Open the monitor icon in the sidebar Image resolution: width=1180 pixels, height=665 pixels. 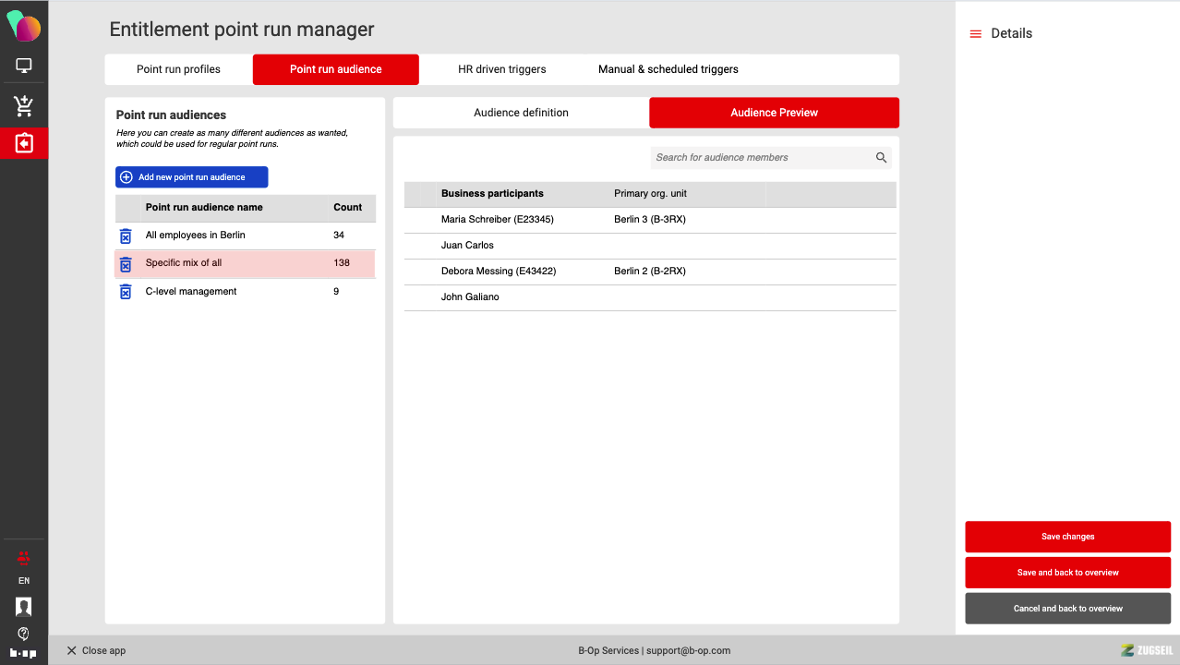tap(24, 66)
